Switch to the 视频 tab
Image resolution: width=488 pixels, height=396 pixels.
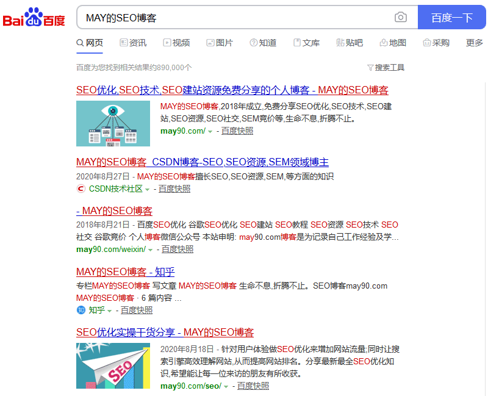tap(176, 43)
